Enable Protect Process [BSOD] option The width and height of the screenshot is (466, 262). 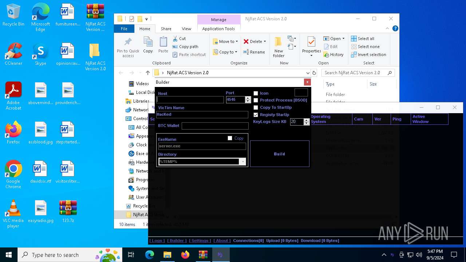click(256, 100)
